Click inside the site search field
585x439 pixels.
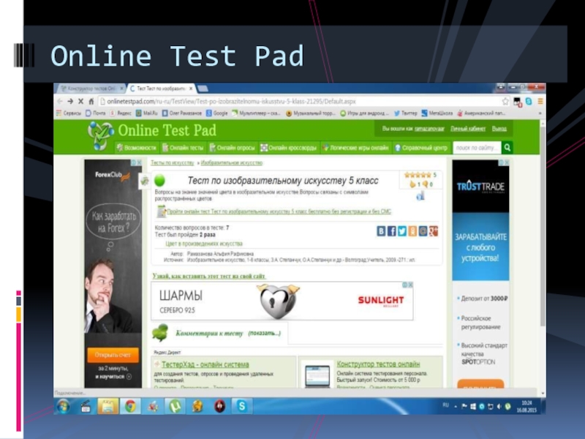click(x=476, y=148)
